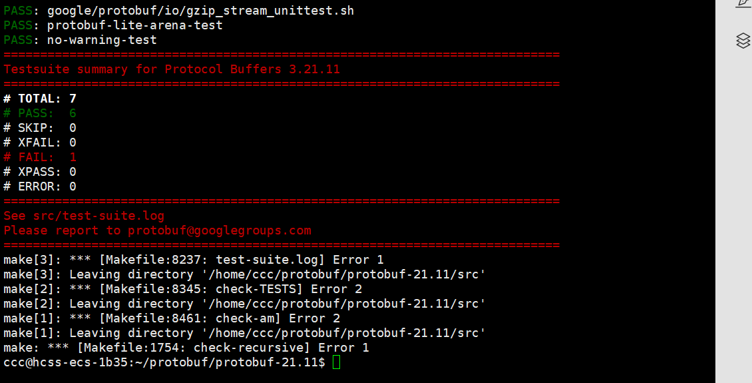Viewport: 752px width, 383px height.
Task: Click the 'Testsuite summary for Protocol Buffers 3.21.11' heading
Action: pyautogui.click(x=172, y=69)
